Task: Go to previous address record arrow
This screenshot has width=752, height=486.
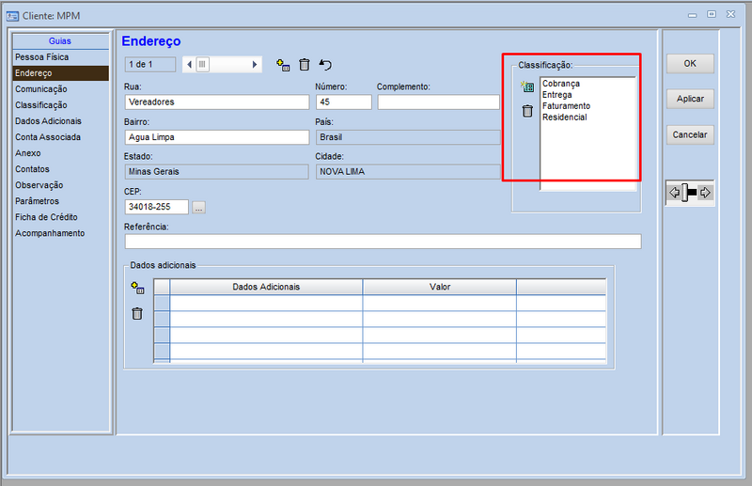Action: coord(189,64)
